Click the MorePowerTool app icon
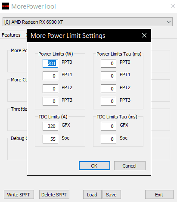177x202 pixels. 6,6
